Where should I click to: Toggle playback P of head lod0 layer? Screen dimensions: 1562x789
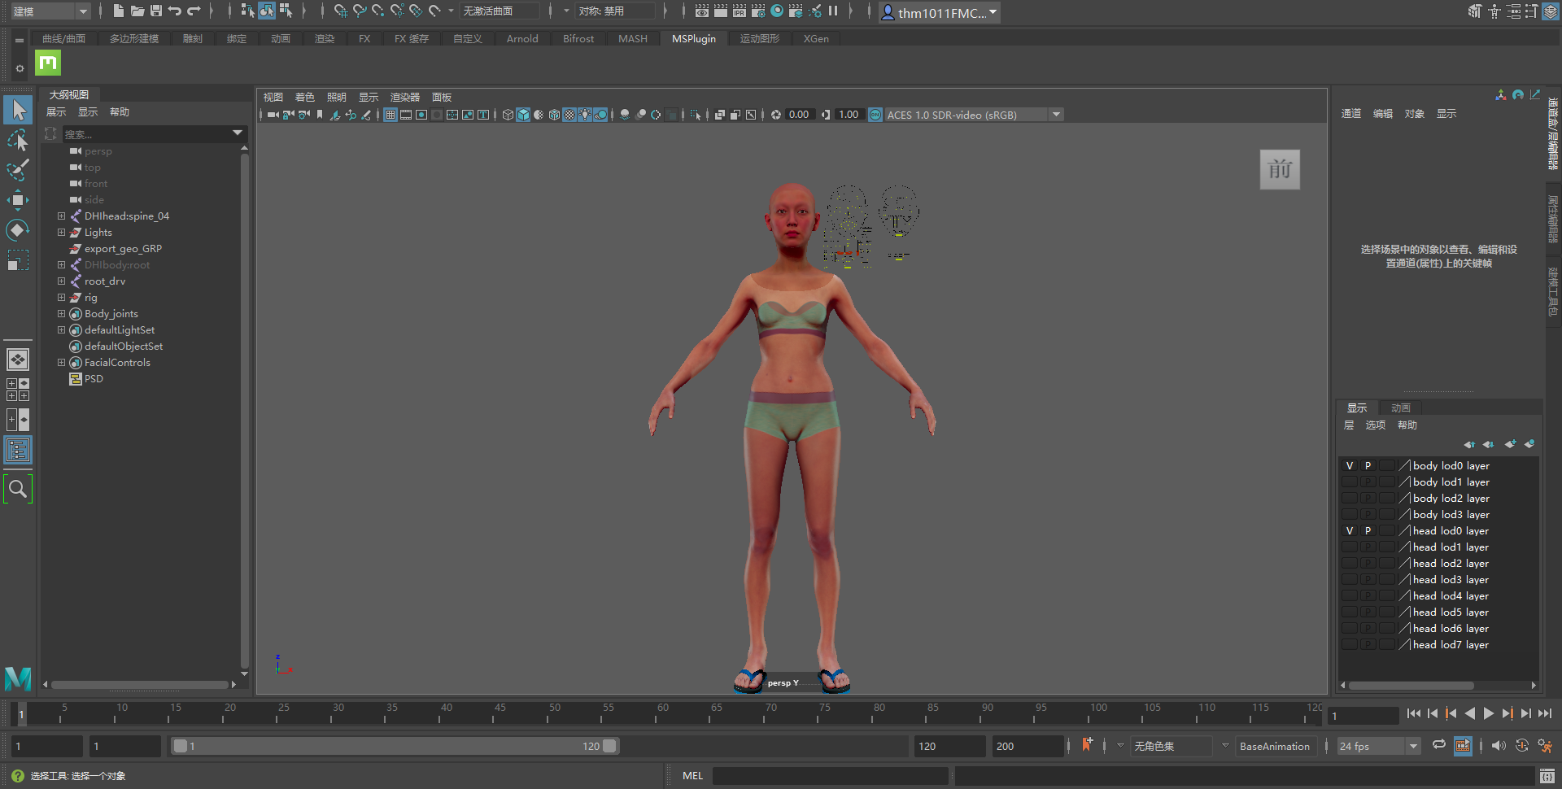(1368, 531)
